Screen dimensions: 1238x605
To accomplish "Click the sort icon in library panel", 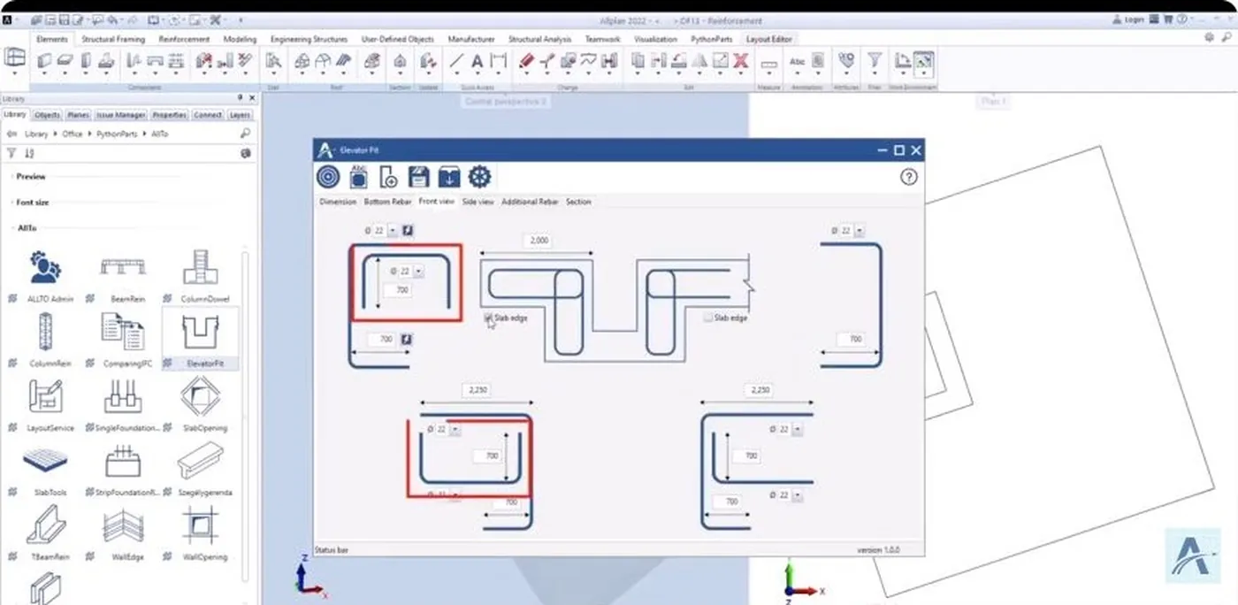I will [x=30, y=152].
